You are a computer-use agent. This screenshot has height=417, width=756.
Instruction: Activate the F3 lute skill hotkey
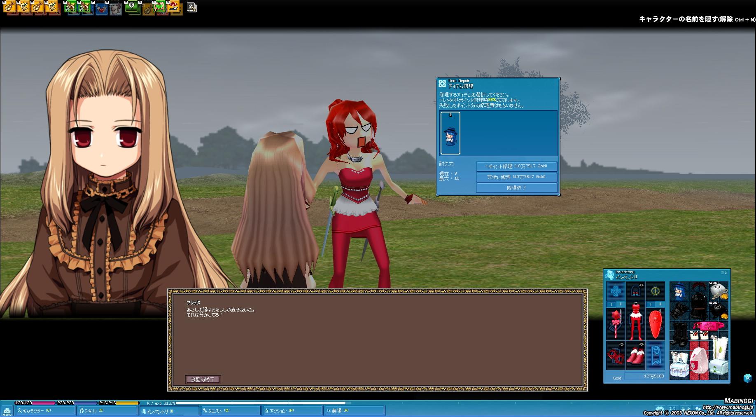click(x=37, y=7)
